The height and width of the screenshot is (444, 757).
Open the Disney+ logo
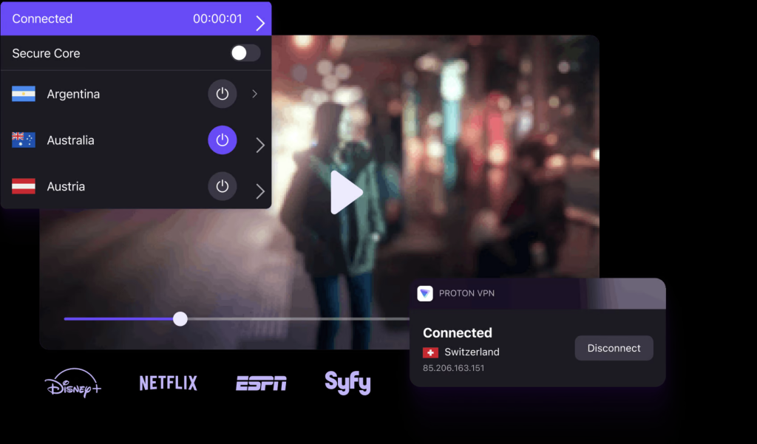click(73, 383)
